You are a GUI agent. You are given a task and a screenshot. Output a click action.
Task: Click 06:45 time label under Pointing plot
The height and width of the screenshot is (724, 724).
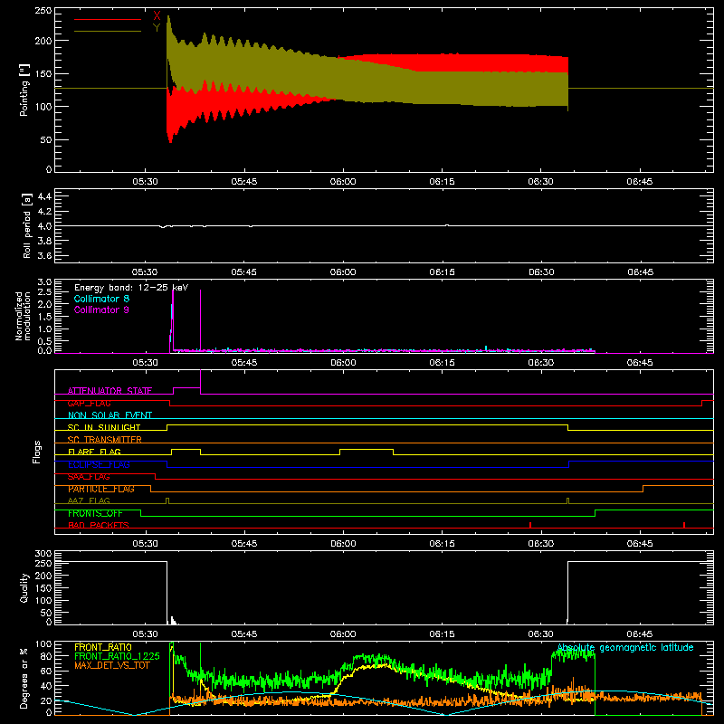point(640,182)
